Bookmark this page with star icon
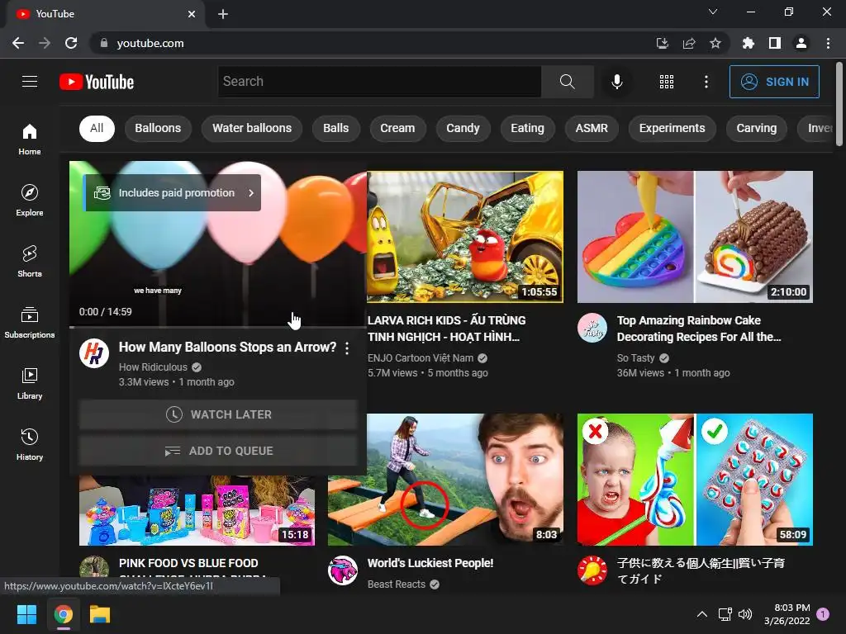 (x=715, y=43)
